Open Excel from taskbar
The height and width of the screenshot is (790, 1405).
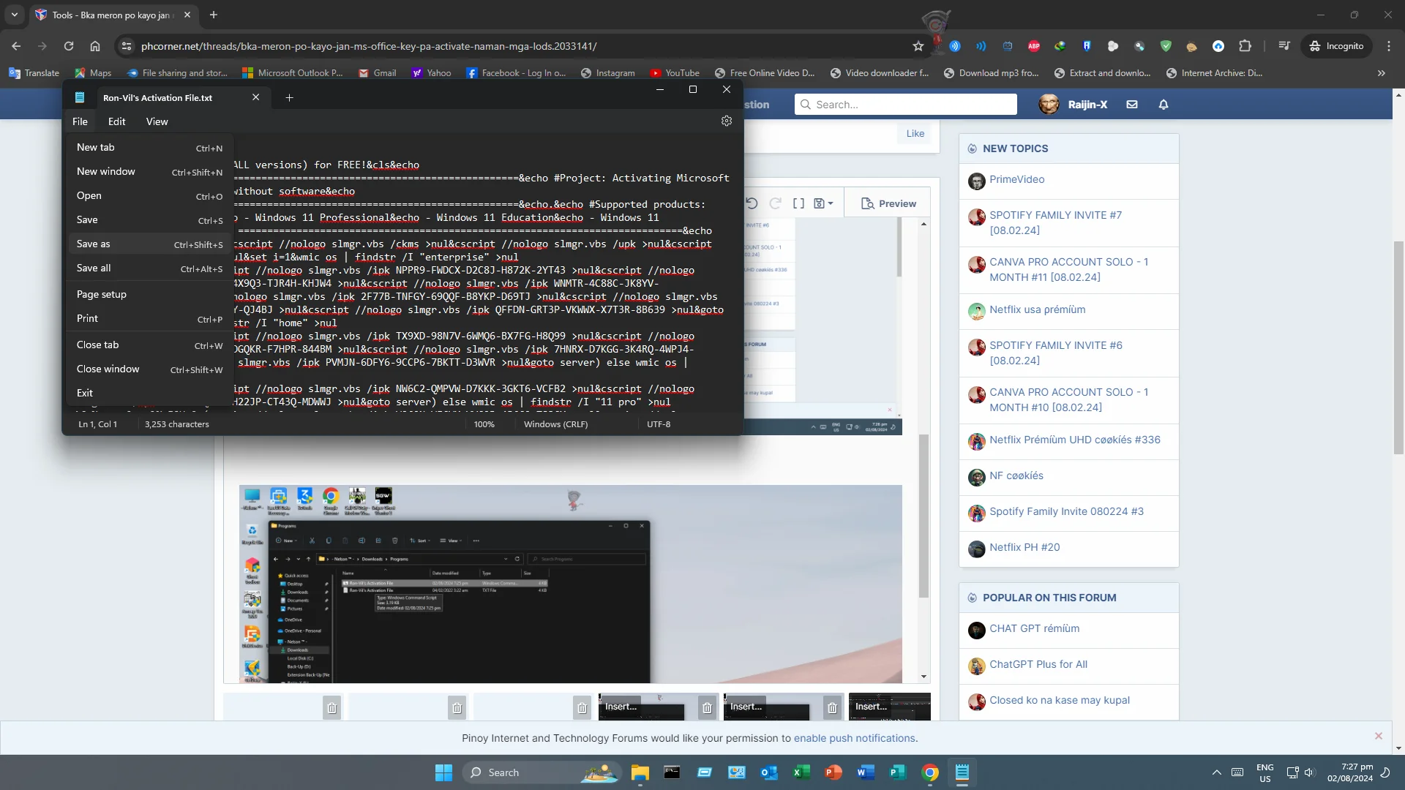(801, 772)
